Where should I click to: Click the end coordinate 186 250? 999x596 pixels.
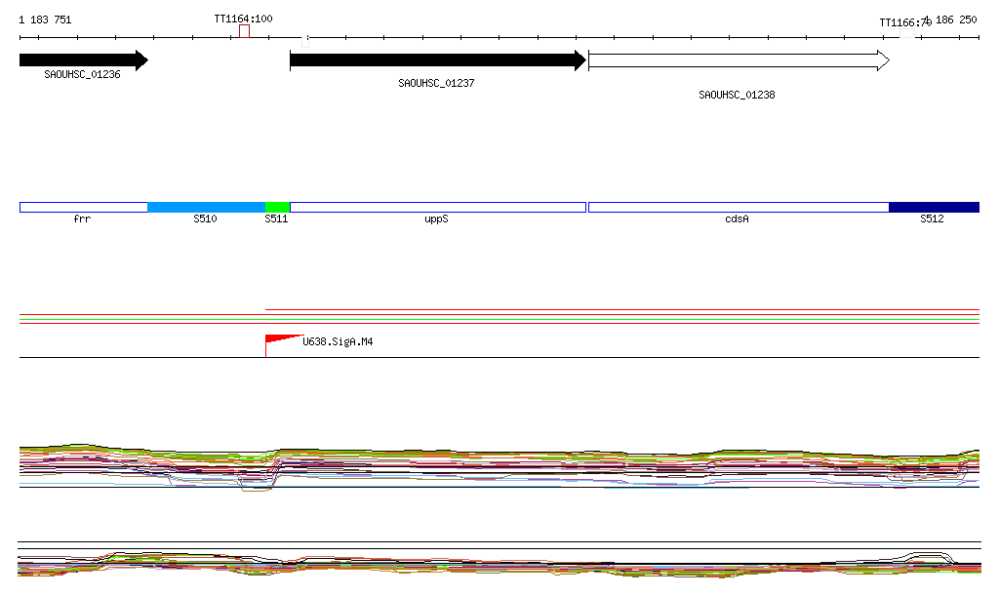(x=956, y=20)
